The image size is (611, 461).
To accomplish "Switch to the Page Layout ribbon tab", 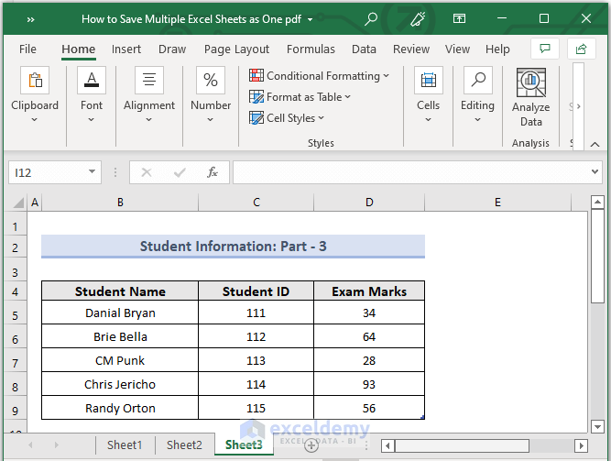I will (236, 49).
